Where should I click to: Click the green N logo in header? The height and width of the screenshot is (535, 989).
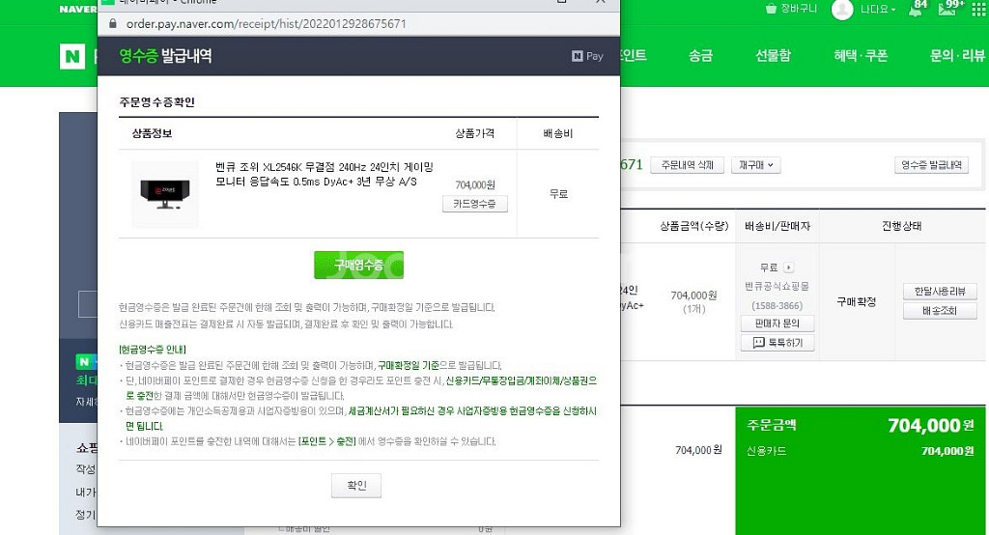coord(72,56)
